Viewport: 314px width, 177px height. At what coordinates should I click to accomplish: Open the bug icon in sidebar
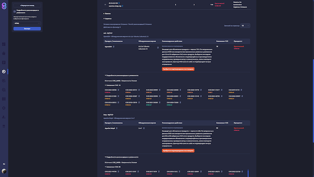pyautogui.click(x=4, y=53)
